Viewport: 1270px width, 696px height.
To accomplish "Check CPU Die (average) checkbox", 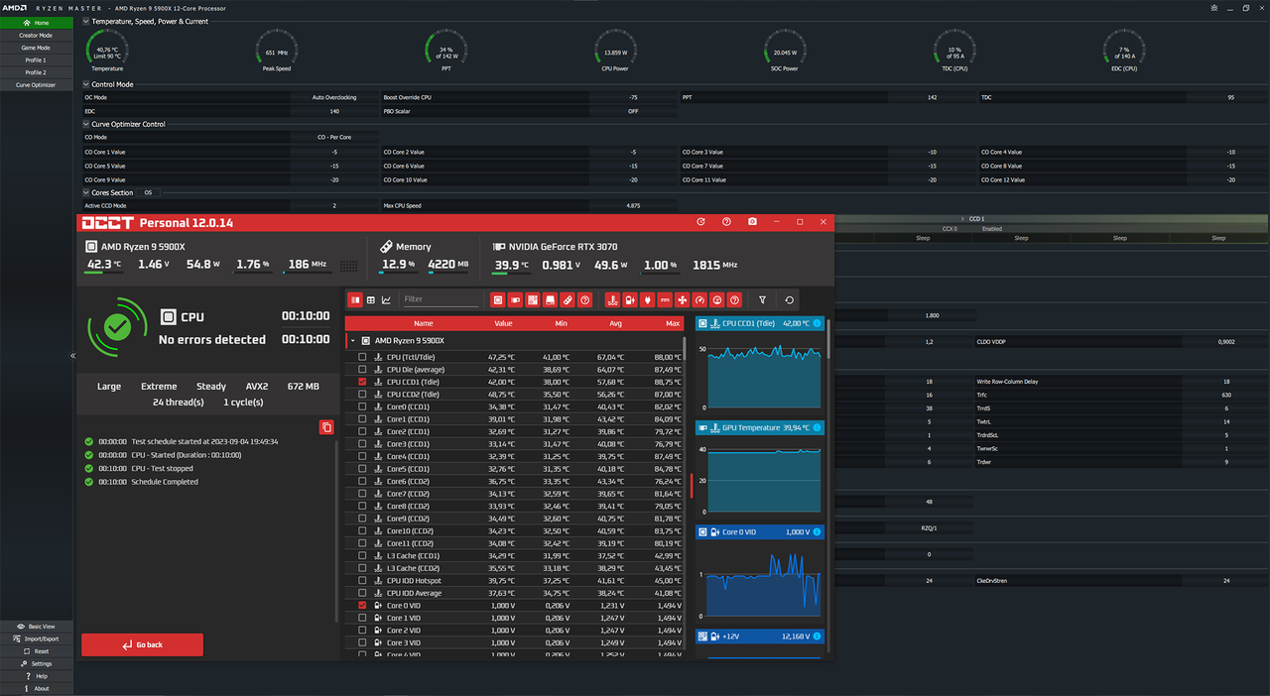I will pos(362,369).
